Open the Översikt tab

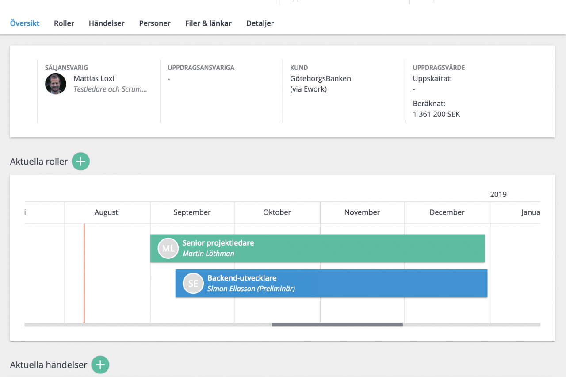click(25, 23)
